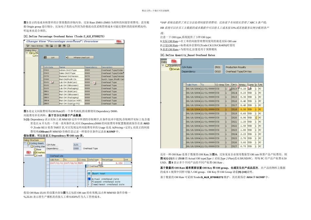Click the '实际 OH Rate' underlined text
311x220 pixels.
pos(170,41)
